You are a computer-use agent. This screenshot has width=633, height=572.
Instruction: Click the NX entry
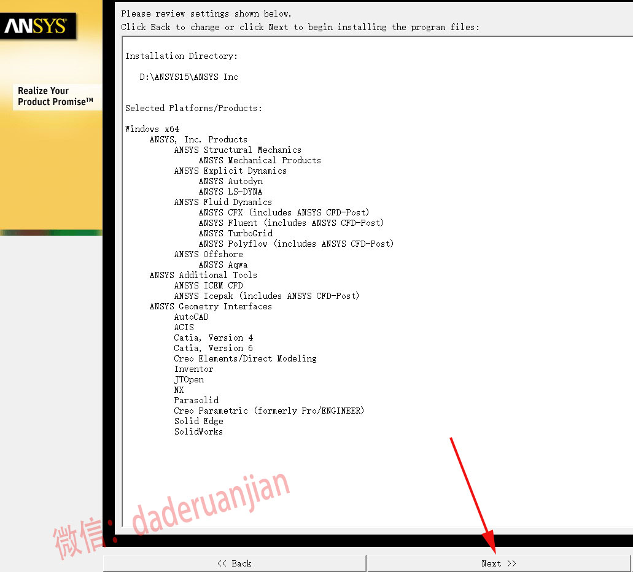(179, 390)
